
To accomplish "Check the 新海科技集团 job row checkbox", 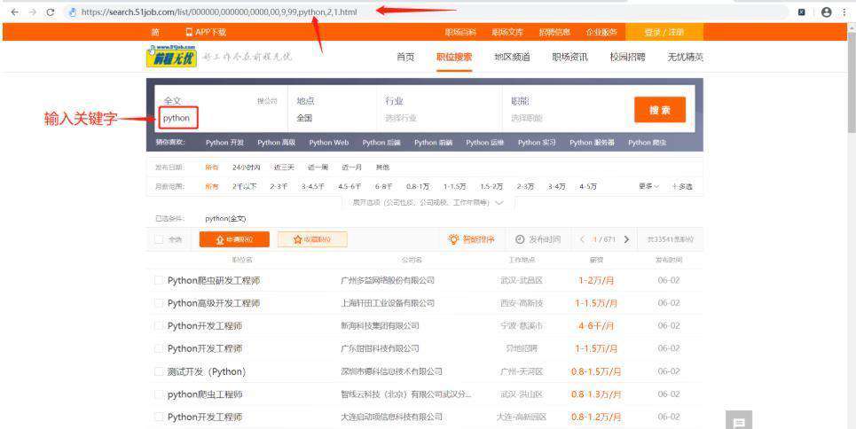I will [159, 326].
